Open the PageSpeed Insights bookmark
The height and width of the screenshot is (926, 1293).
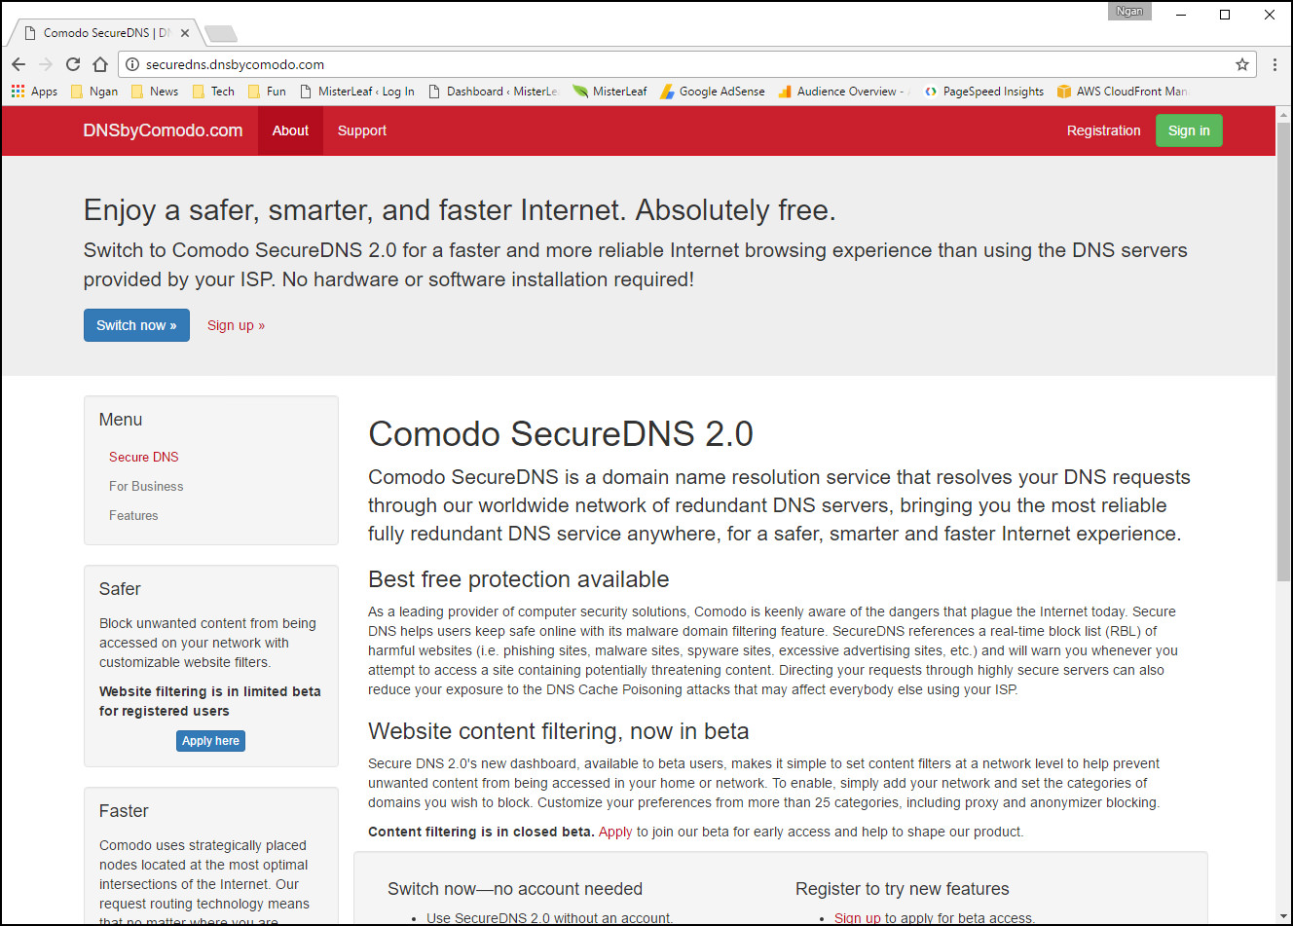(983, 92)
